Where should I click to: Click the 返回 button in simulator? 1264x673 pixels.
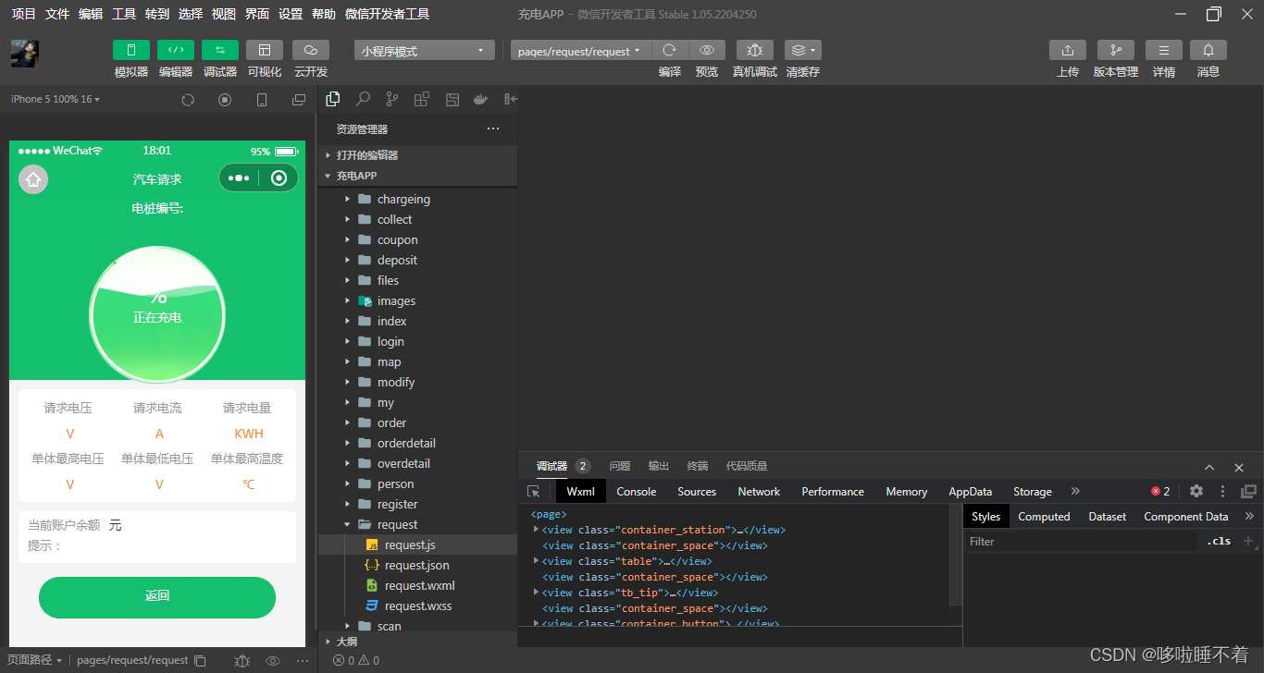click(157, 597)
